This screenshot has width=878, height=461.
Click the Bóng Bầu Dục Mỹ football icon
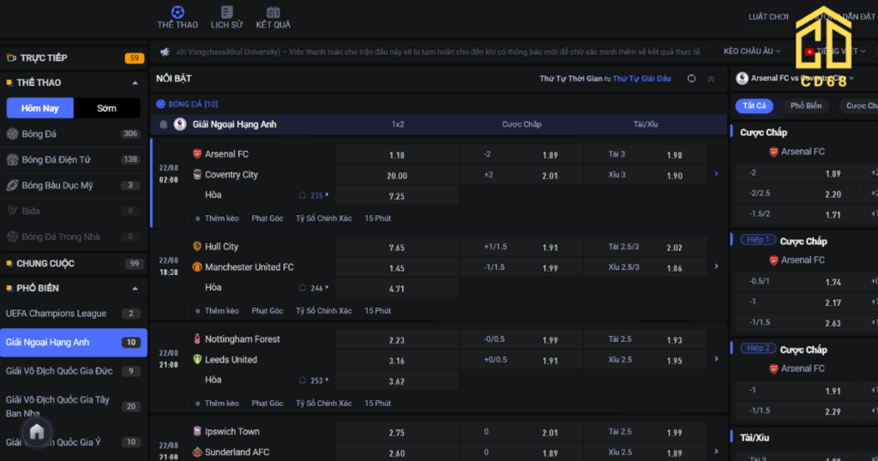click(x=12, y=185)
